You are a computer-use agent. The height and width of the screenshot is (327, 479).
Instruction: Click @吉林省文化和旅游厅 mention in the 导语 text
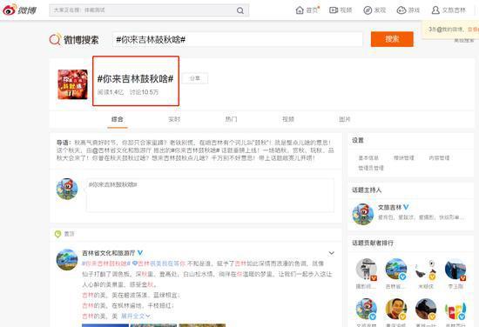pyautogui.click(x=122, y=150)
